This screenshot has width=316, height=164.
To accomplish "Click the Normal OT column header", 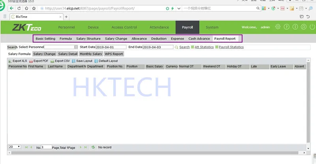I will tap(190, 67).
